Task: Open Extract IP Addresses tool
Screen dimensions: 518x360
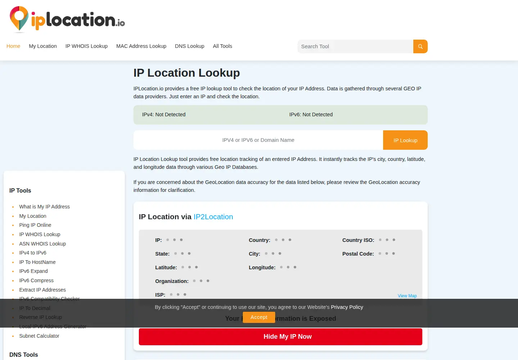Action: (42, 290)
